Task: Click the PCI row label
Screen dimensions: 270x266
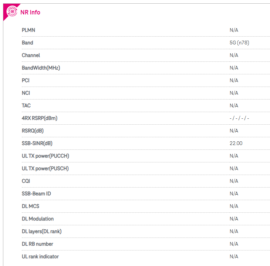Action: point(26,80)
